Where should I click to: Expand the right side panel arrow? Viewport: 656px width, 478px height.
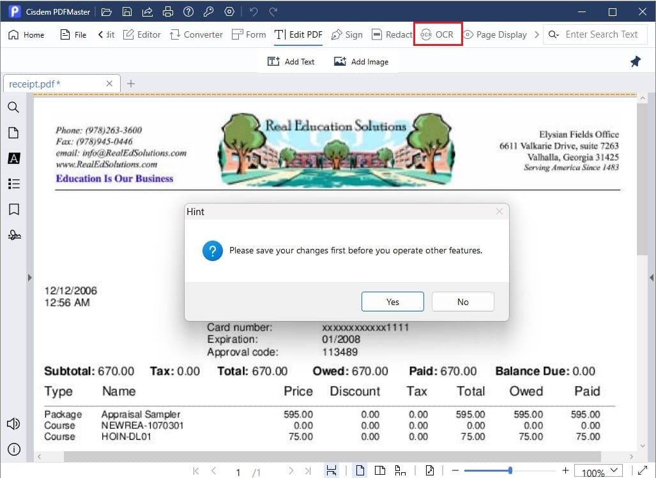point(652,278)
